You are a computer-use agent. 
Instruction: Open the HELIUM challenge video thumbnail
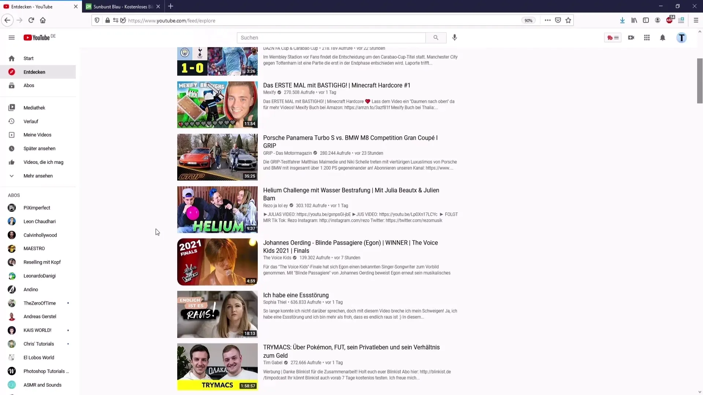tap(217, 210)
